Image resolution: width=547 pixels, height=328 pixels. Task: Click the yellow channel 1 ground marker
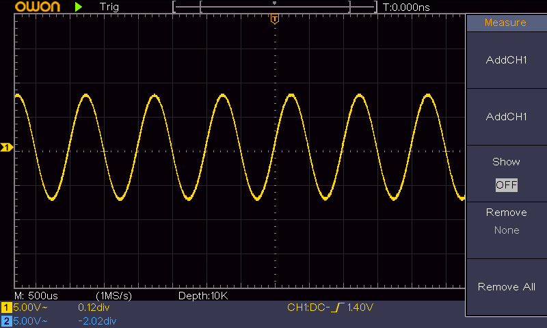pyautogui.click(x=6, y=148)
